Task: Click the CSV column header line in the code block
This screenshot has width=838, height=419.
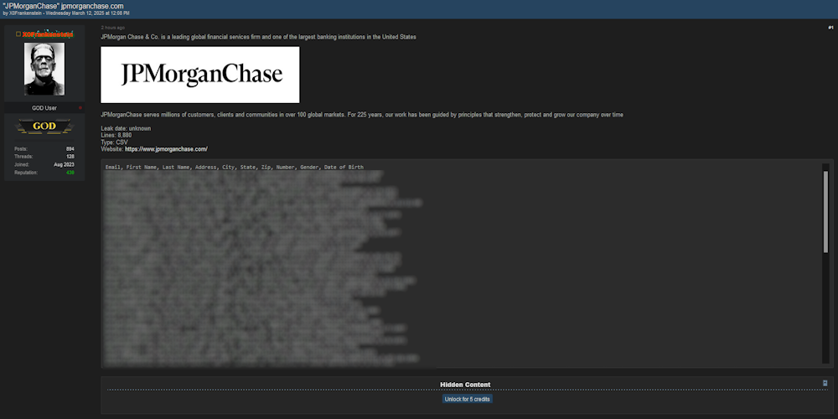Action: click(x=235, y=168)
